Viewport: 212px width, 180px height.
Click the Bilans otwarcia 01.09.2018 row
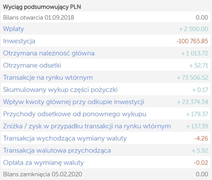coord(106,17)
